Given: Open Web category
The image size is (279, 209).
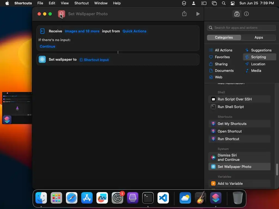Looking at the screenshot, I should [216, 77].
